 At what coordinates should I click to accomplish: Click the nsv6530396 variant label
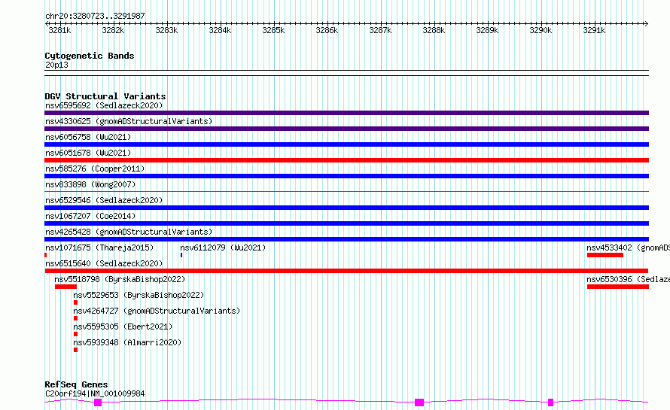628,279
